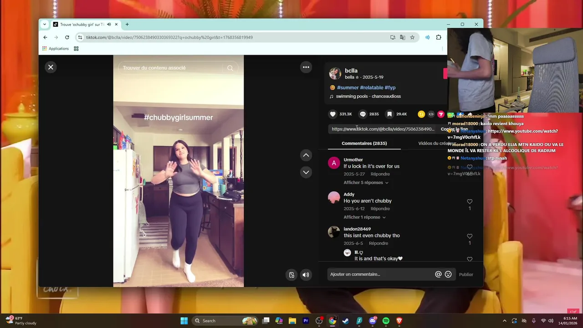Open the Windows Start button

(184, 321)
